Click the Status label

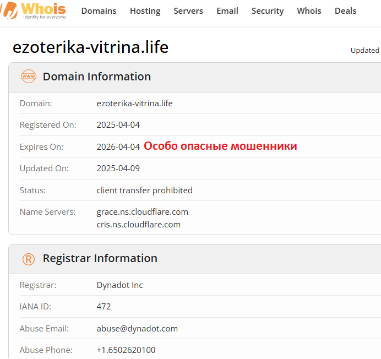point(32,191)
